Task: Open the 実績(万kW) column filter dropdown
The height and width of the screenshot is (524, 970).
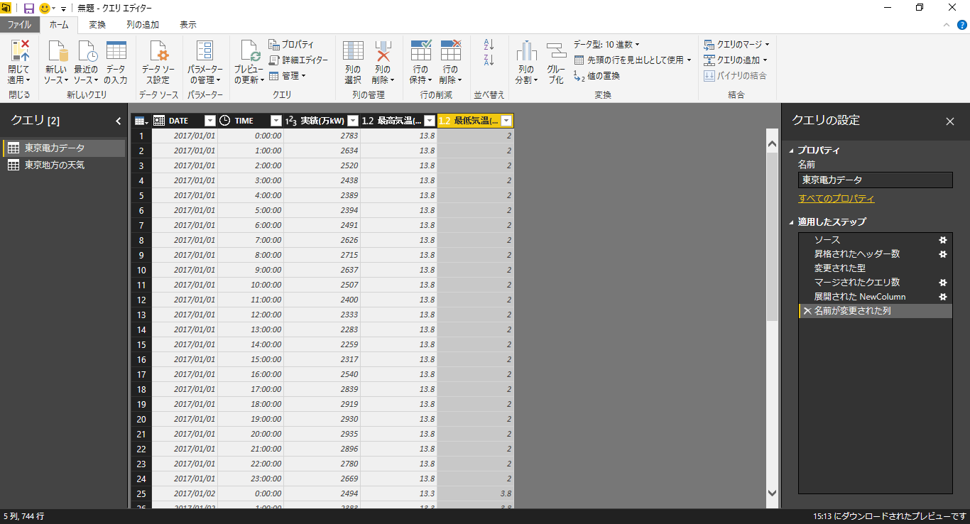Action: pos(353,121)
